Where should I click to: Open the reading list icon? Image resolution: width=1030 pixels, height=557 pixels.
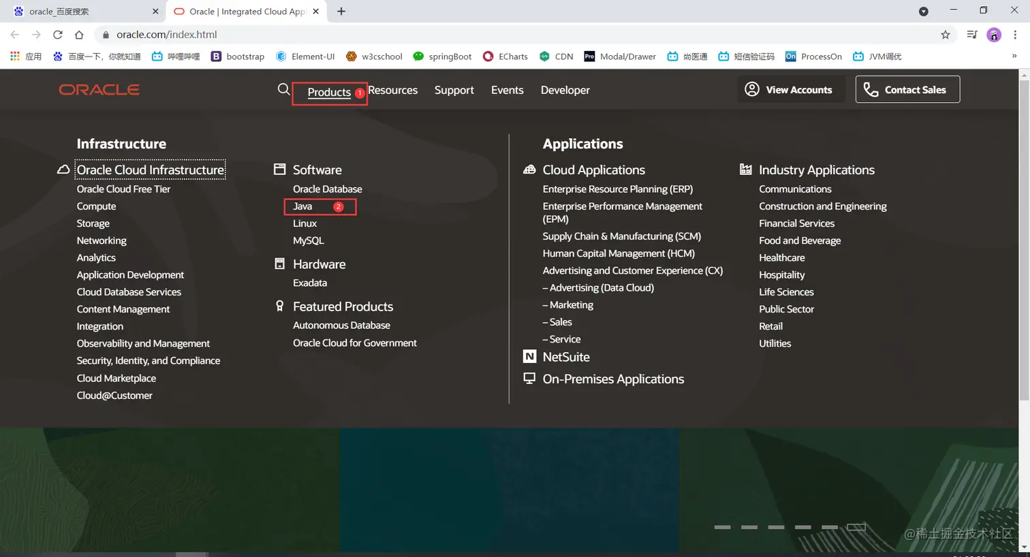point(972,35)
